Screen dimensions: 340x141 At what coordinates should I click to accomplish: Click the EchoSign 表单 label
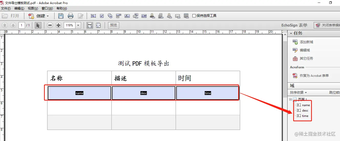[294, 25]
